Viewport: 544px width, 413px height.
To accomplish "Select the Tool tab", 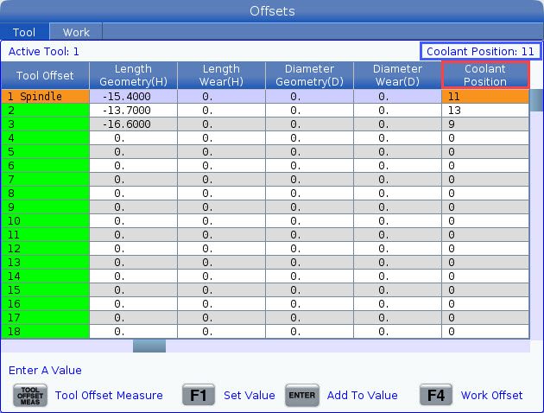I will [x=24, y=32].
